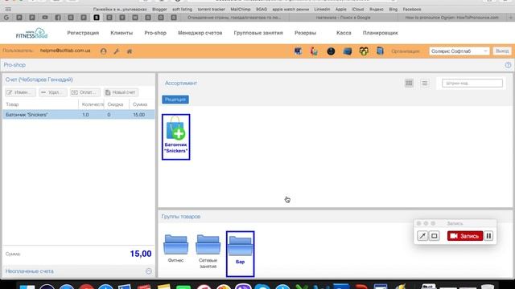Open the Резервы menu
This screenshot has height=289, width=515.
305,33
